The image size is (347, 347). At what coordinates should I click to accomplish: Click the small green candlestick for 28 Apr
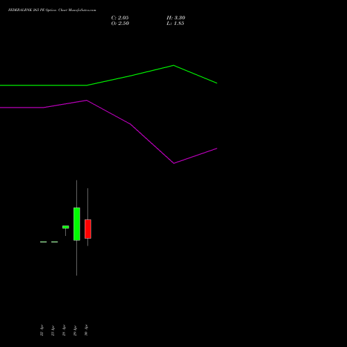pos(66,227)
